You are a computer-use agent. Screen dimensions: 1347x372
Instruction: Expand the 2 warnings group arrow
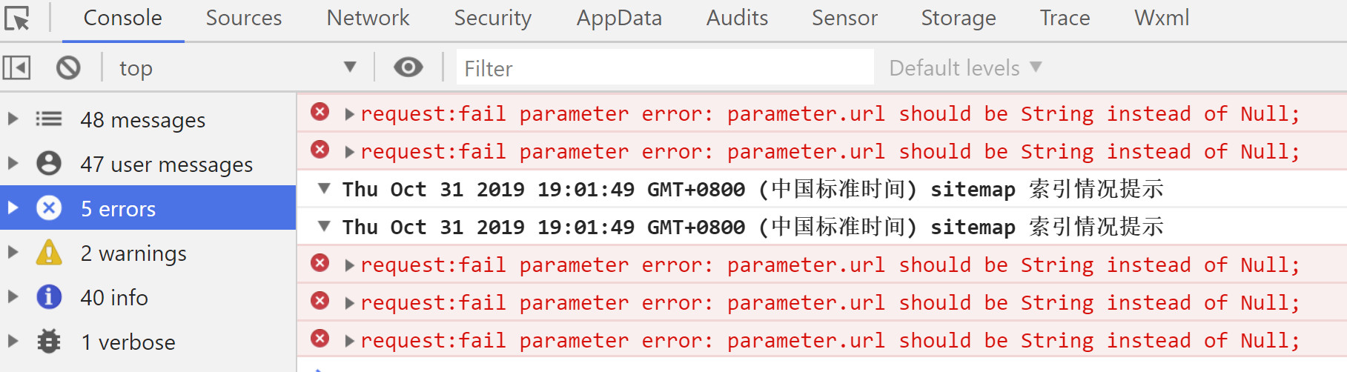click(x=13, y=252)
